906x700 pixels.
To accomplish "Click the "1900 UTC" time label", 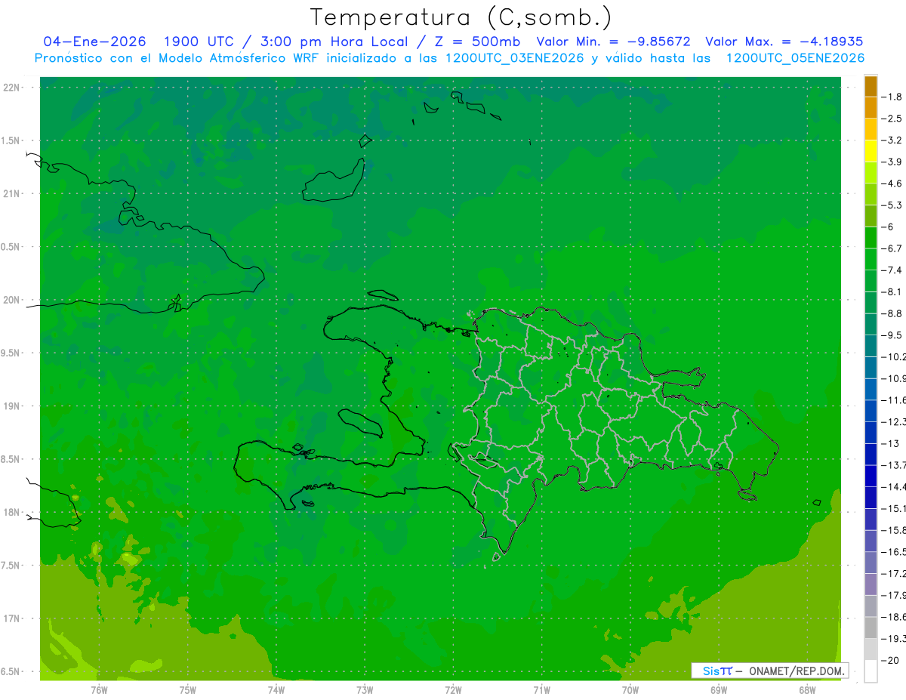I will tap(200, 42).
